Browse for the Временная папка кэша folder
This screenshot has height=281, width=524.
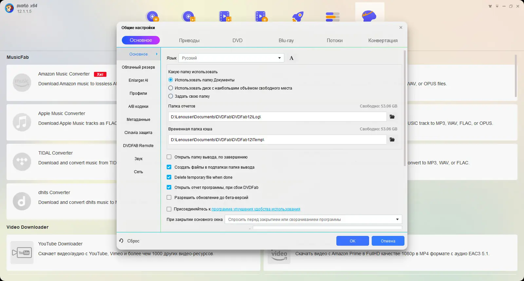[392, 140]
